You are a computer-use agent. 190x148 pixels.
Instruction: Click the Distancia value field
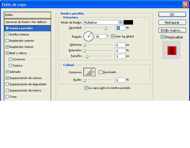click(120, 45)
